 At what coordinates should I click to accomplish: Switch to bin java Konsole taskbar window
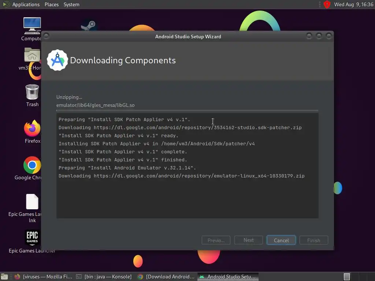pos(104,277)
